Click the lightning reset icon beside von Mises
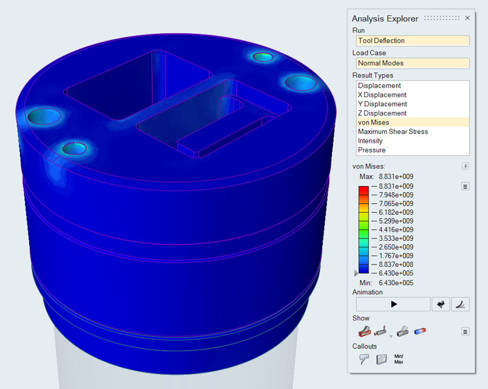This screenshot has height=389, width=488. tap(465, 167)
